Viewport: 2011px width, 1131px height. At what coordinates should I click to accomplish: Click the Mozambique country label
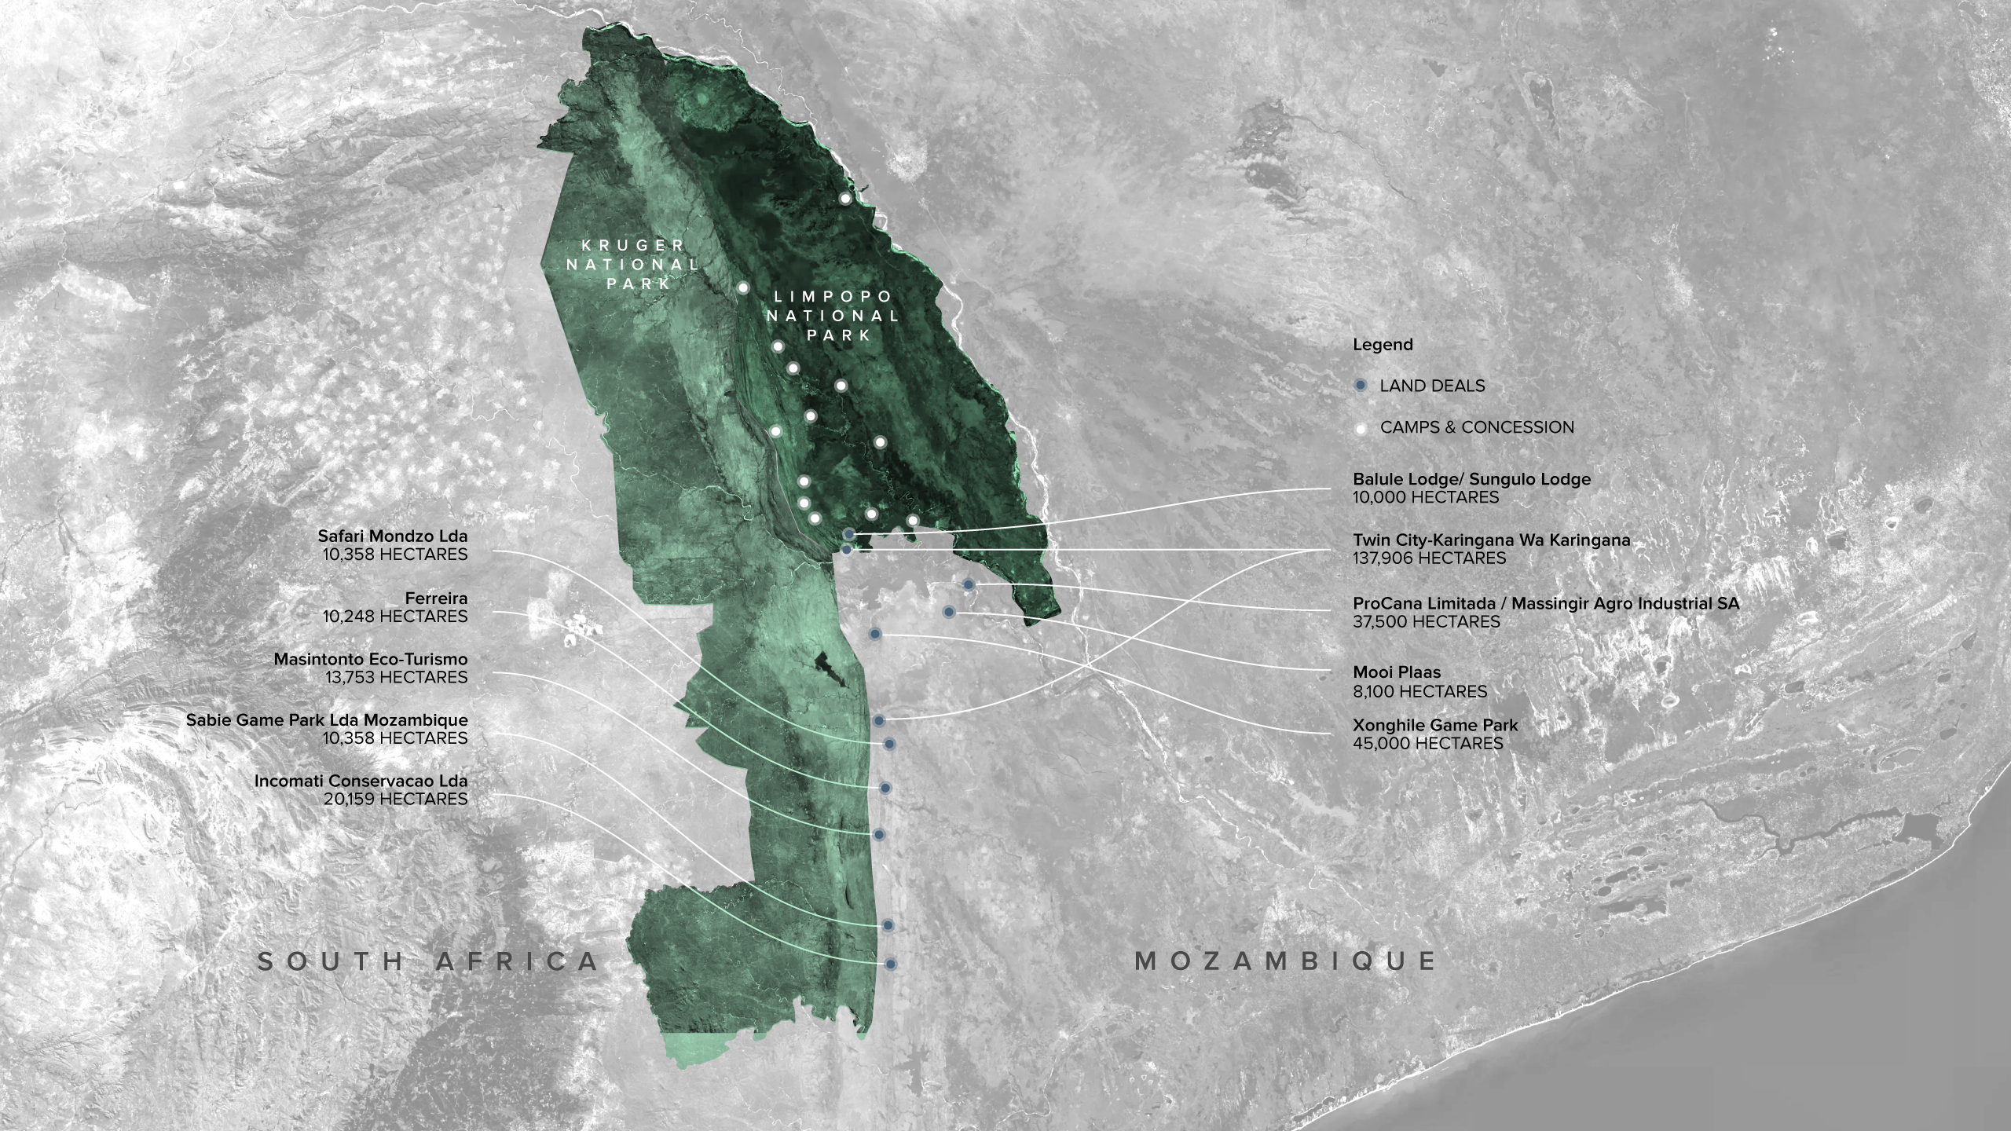point(1286,961)
